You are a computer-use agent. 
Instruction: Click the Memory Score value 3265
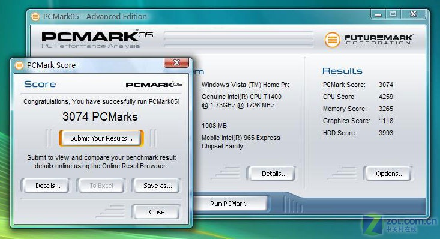(386, 109)
